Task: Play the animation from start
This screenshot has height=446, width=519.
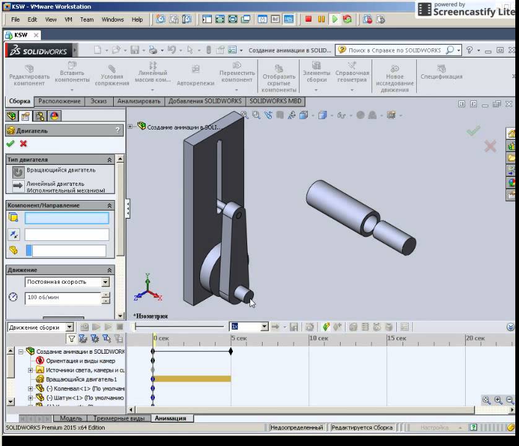Action: 96,328
